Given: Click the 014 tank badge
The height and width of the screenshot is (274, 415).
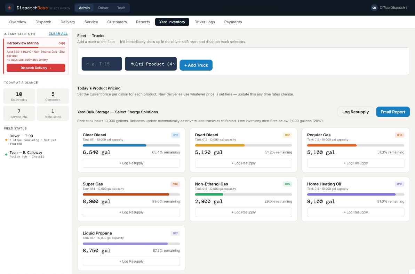Looking at the screenshot, I should click(x=175, y=184).
